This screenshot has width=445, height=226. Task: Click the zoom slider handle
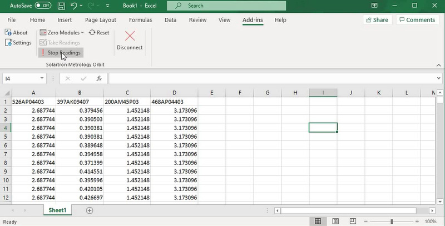[x=392, y=222]
